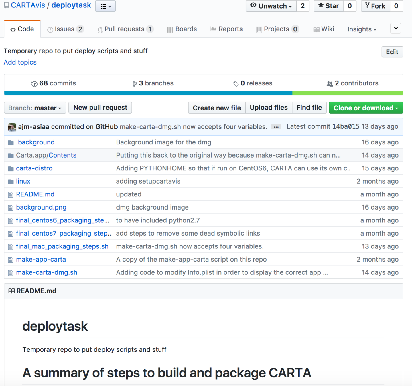
Task: Fork the repository
Action: (x=375, y=6)
